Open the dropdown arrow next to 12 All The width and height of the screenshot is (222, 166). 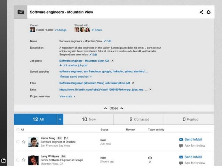tap(60, 120)
